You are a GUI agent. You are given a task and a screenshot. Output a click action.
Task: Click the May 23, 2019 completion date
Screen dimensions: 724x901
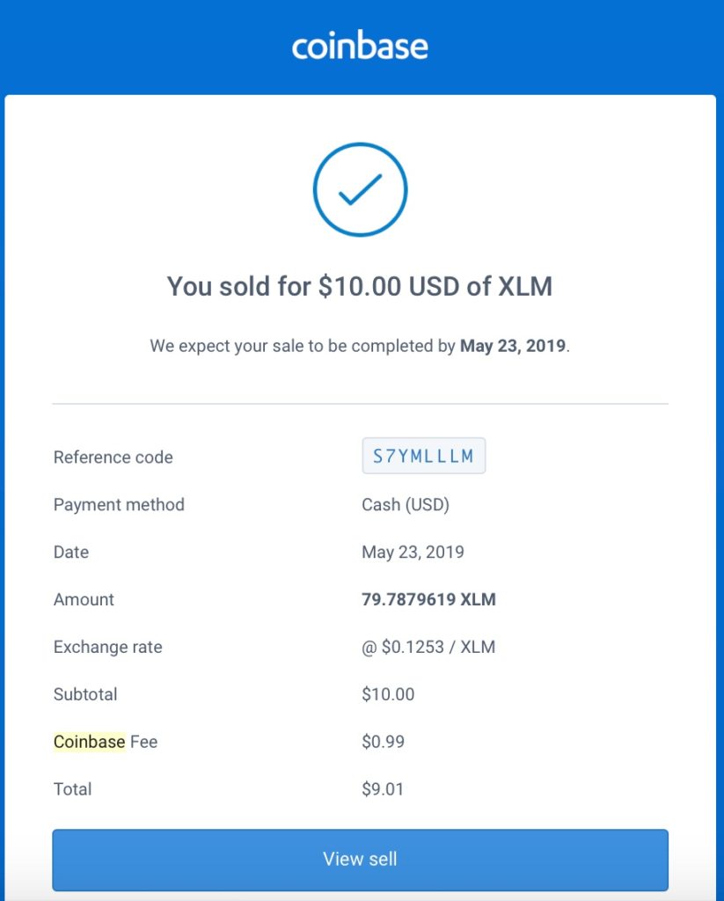(x=514, y=346)
